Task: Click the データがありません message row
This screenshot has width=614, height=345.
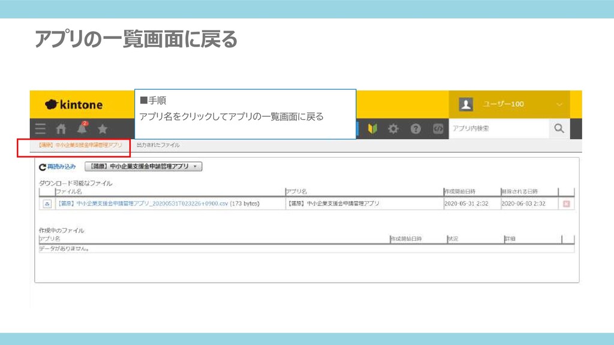Action: (x=306, y=249)
